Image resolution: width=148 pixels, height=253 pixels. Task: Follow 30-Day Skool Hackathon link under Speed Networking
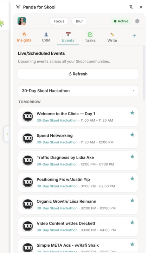[x=57, y=142]
